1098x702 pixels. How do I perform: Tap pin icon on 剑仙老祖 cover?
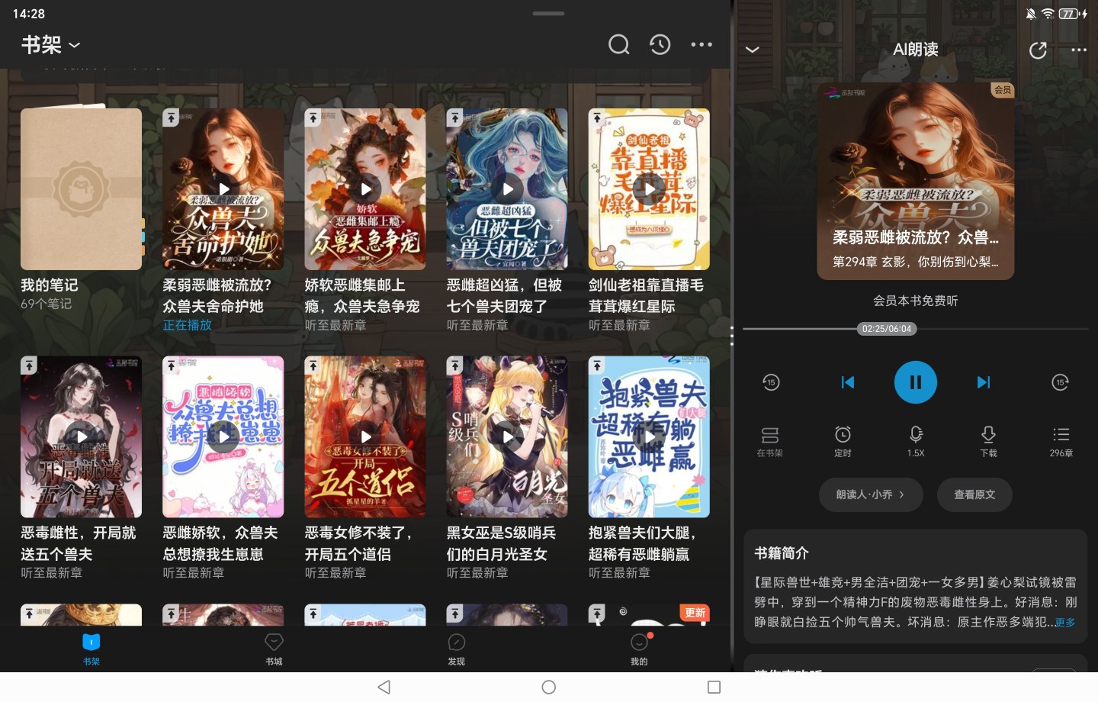point(597,118)
